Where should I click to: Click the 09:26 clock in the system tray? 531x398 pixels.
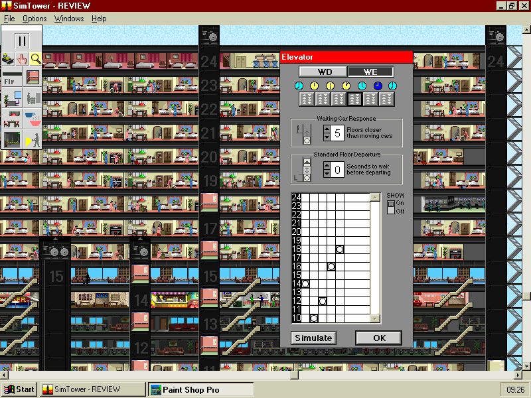click(515, 389)
